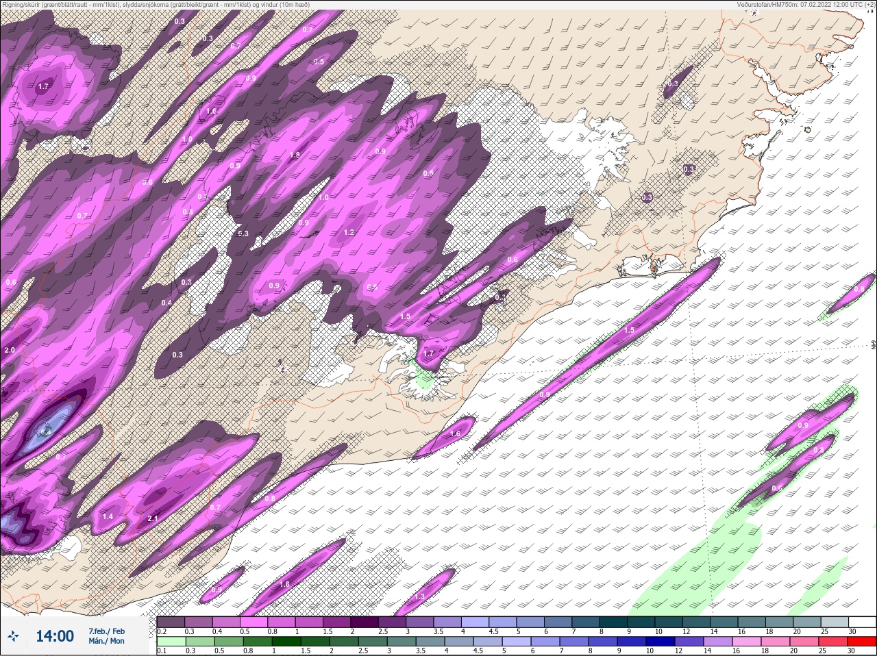This screenshot has width=877, height=656.
Task: Click the map title text starting 'Rigning/skúrir'
Action: tap(156, 5)
